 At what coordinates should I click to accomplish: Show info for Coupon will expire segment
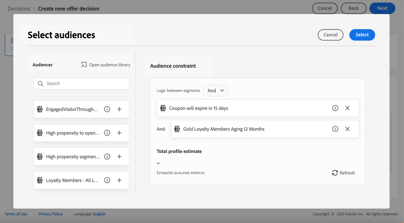point(335,108)
